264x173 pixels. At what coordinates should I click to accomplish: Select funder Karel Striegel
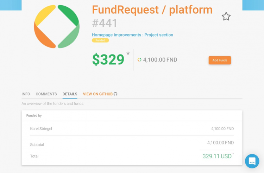tap(41, 129)
